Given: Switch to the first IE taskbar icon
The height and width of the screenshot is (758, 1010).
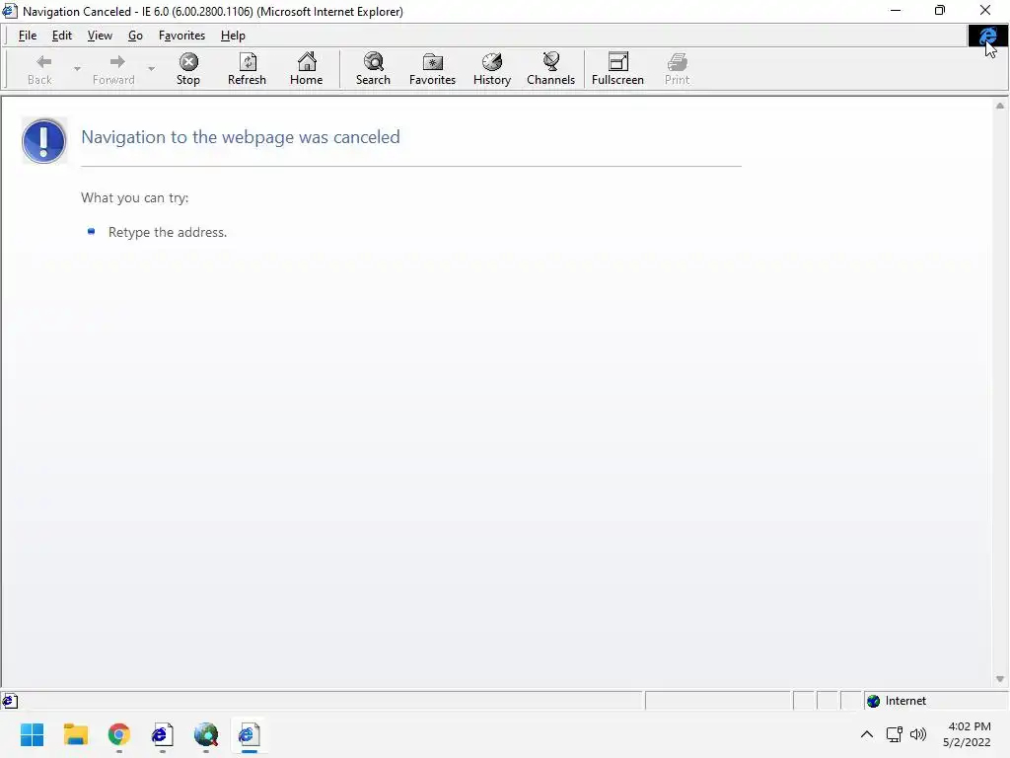Looking at the screenshot, I should coord(163,734).
